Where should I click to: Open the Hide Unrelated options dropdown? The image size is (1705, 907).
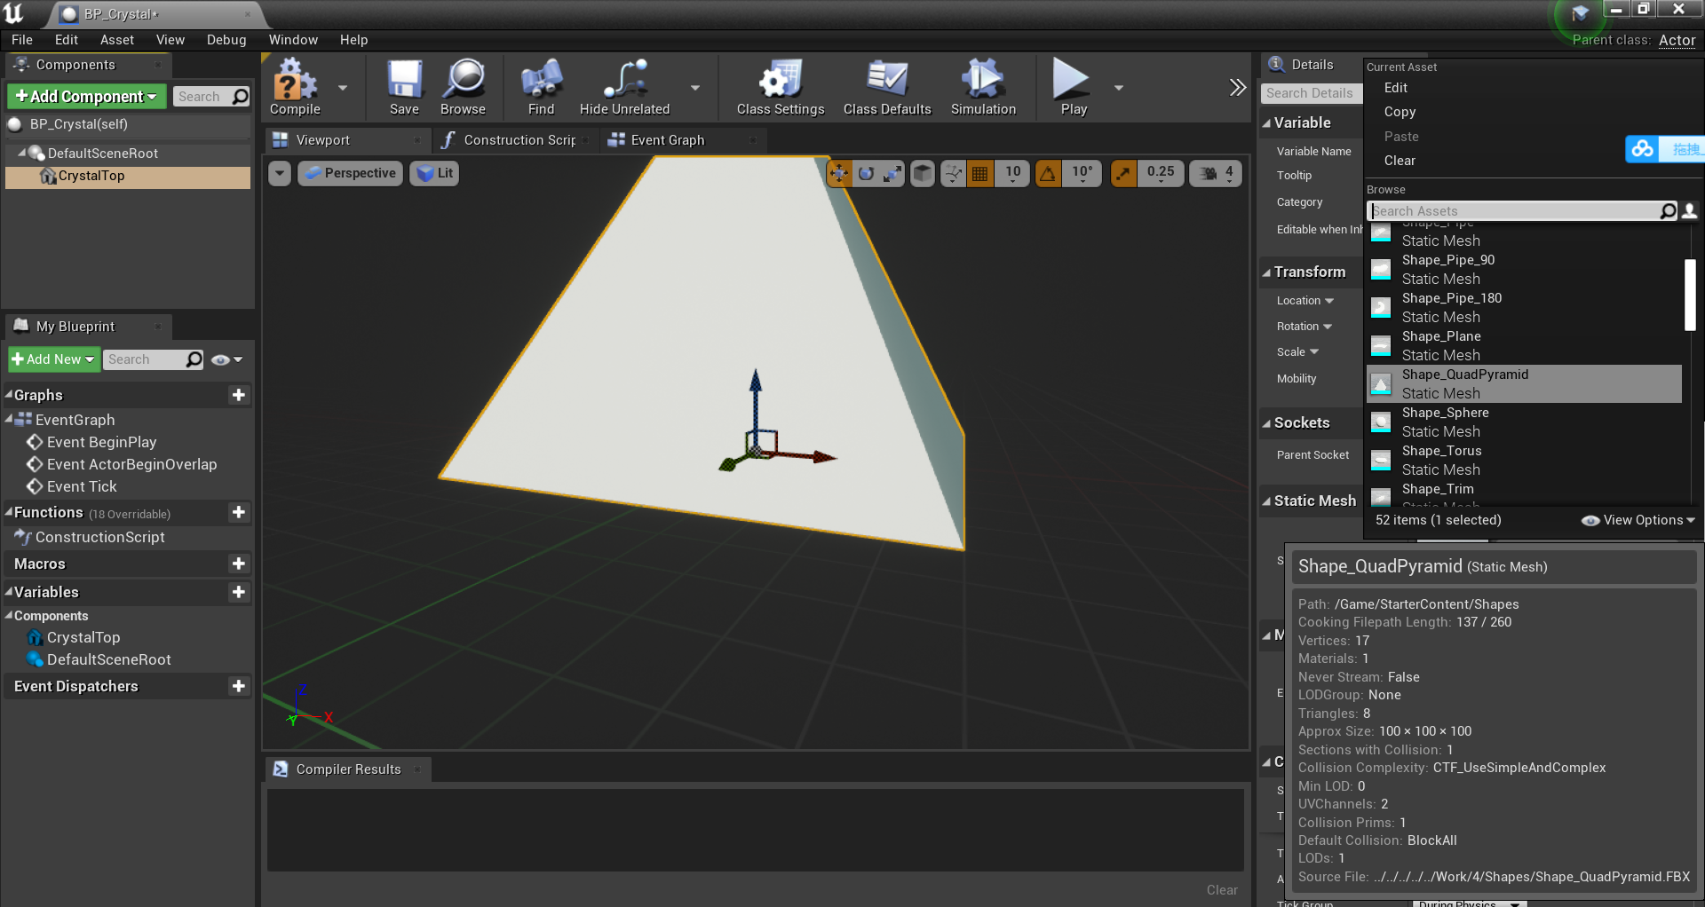click(695, 88)
